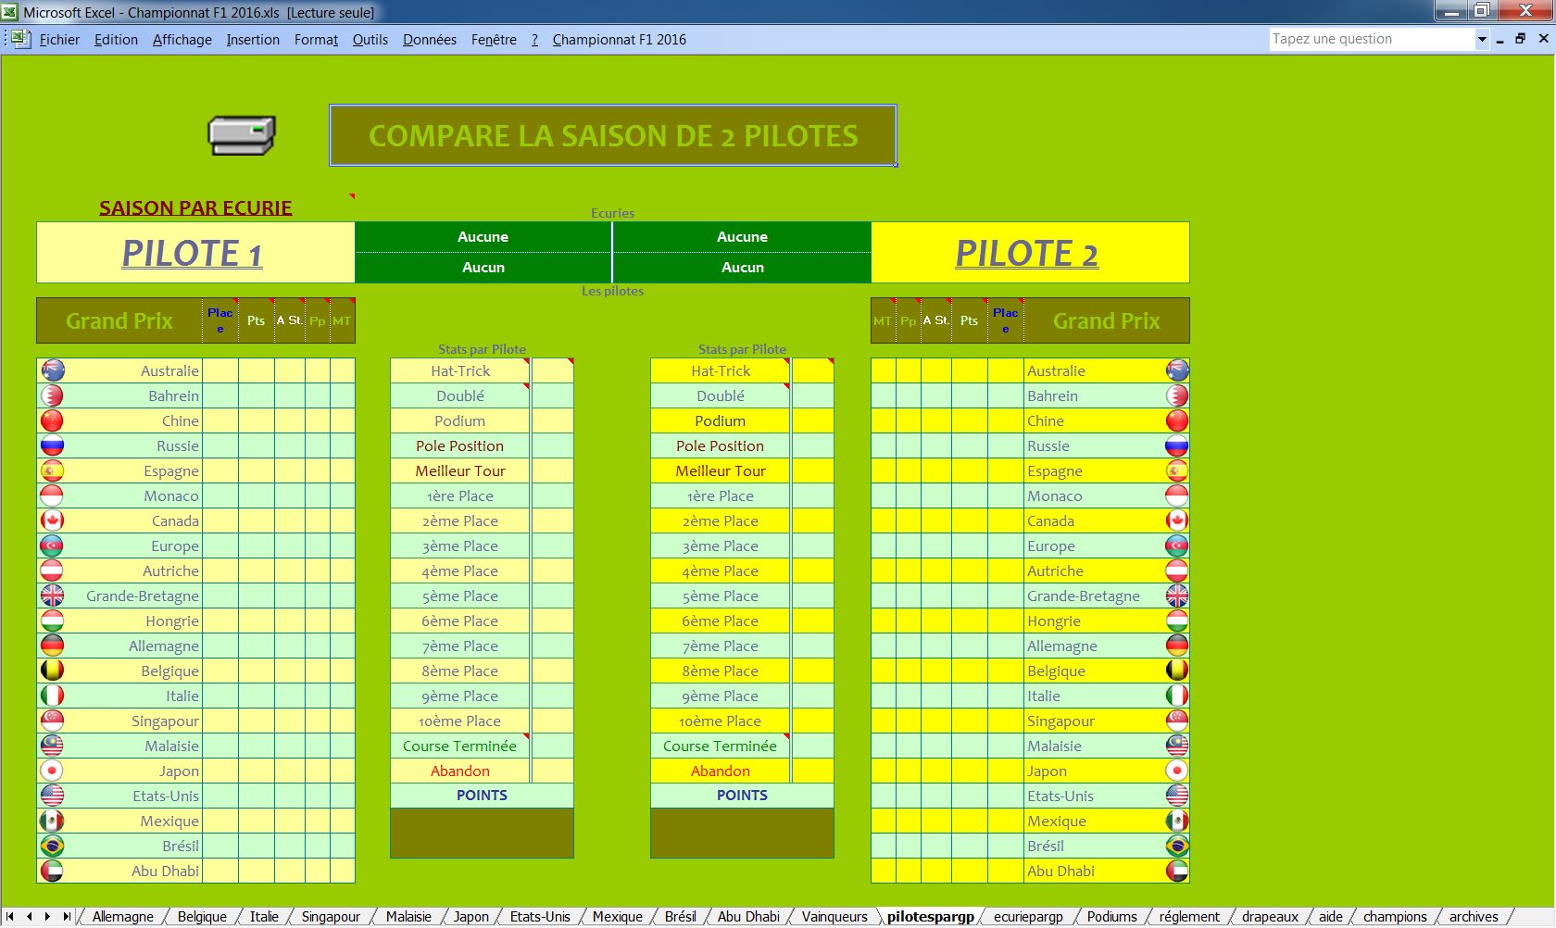Viewport: 1556px width, 928px height.
Task: Click the printer icon above Pilote 1
Action: tap(242, 135)
